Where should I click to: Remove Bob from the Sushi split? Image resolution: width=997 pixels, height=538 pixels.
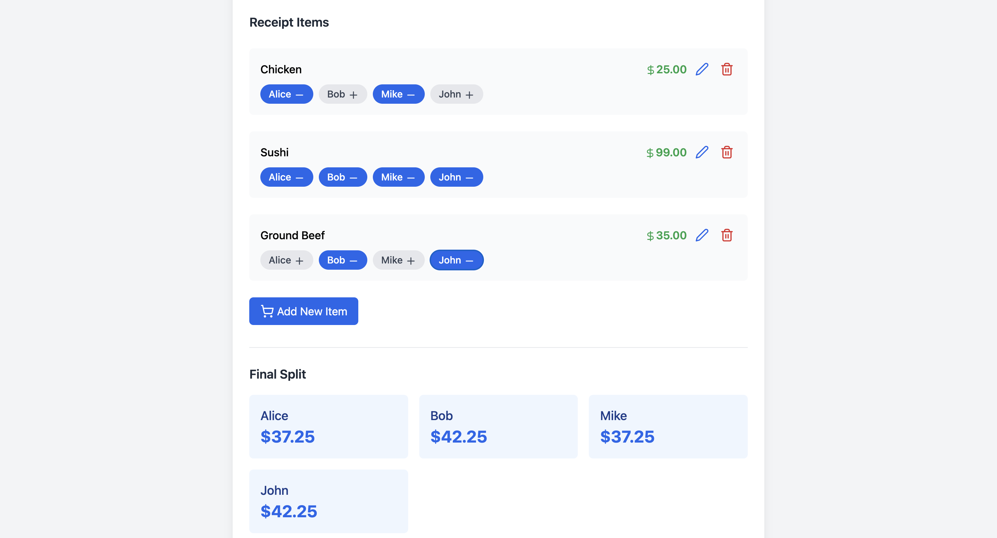click(x=342, y=177)
